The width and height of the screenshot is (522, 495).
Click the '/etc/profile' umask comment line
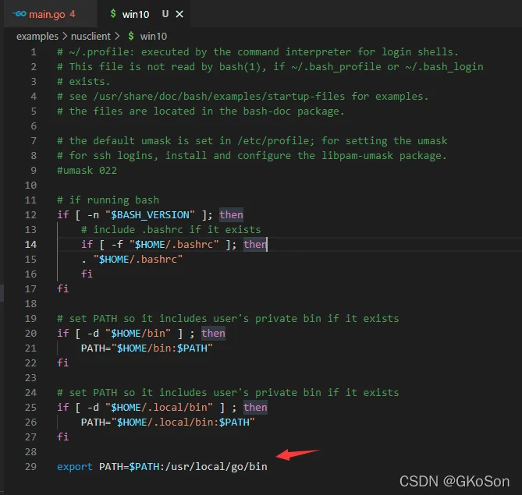pyautogui.click(x=252, y=141)
